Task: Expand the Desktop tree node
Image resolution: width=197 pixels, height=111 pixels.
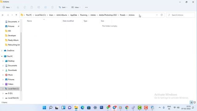Action: point(3,61)
